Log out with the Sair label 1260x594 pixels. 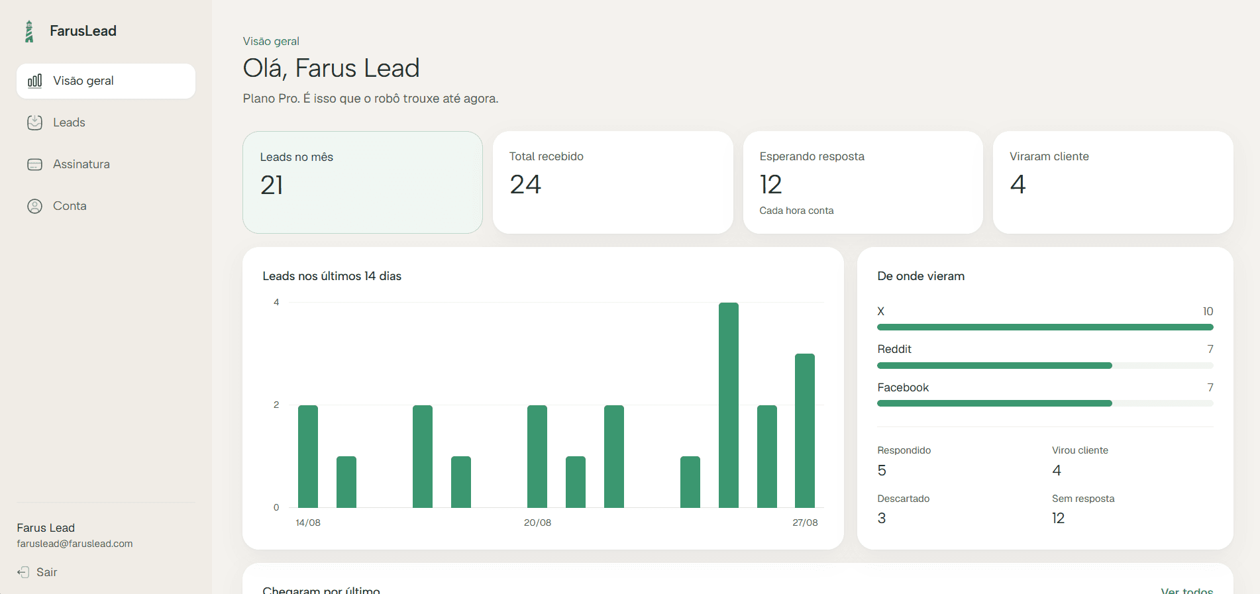(47, 572)
